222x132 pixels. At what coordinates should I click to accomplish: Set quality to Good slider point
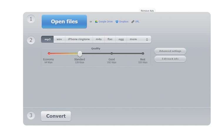pyautogui.click(x=112, y=53)
